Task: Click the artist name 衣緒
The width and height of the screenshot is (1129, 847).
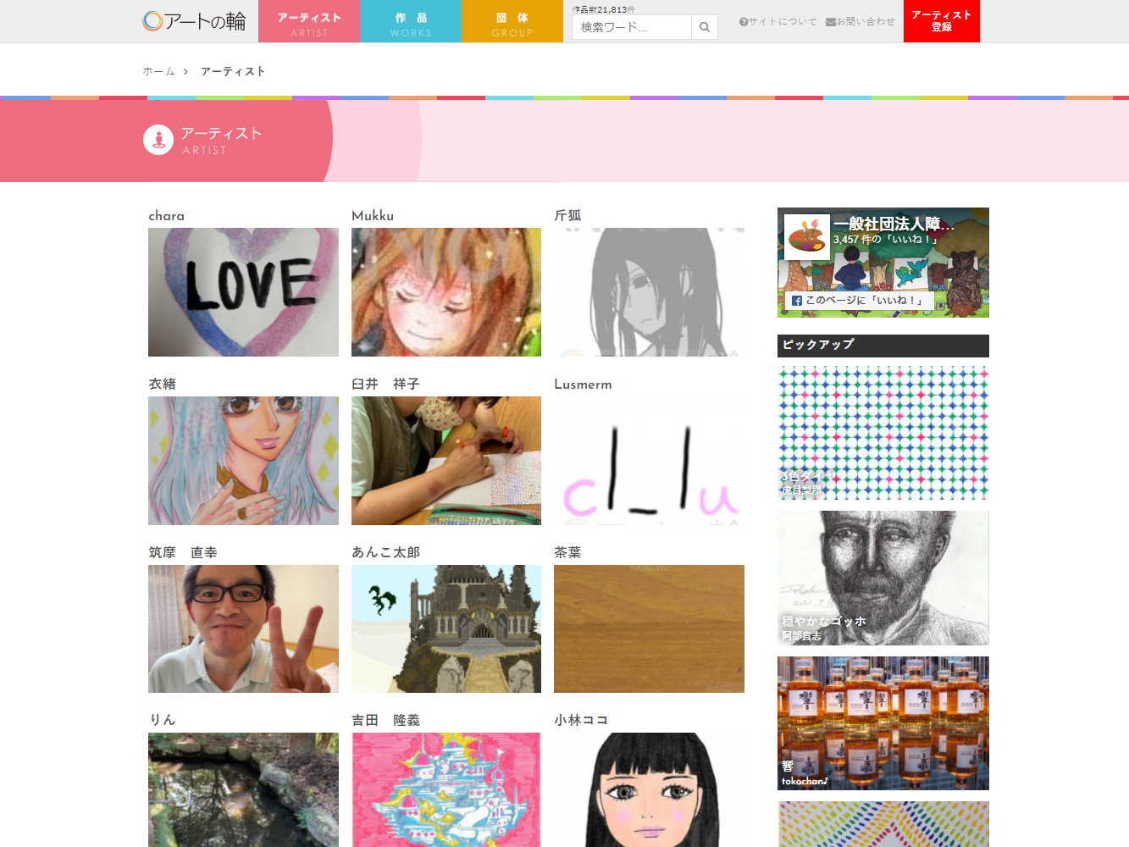Action: pos(163,385)
